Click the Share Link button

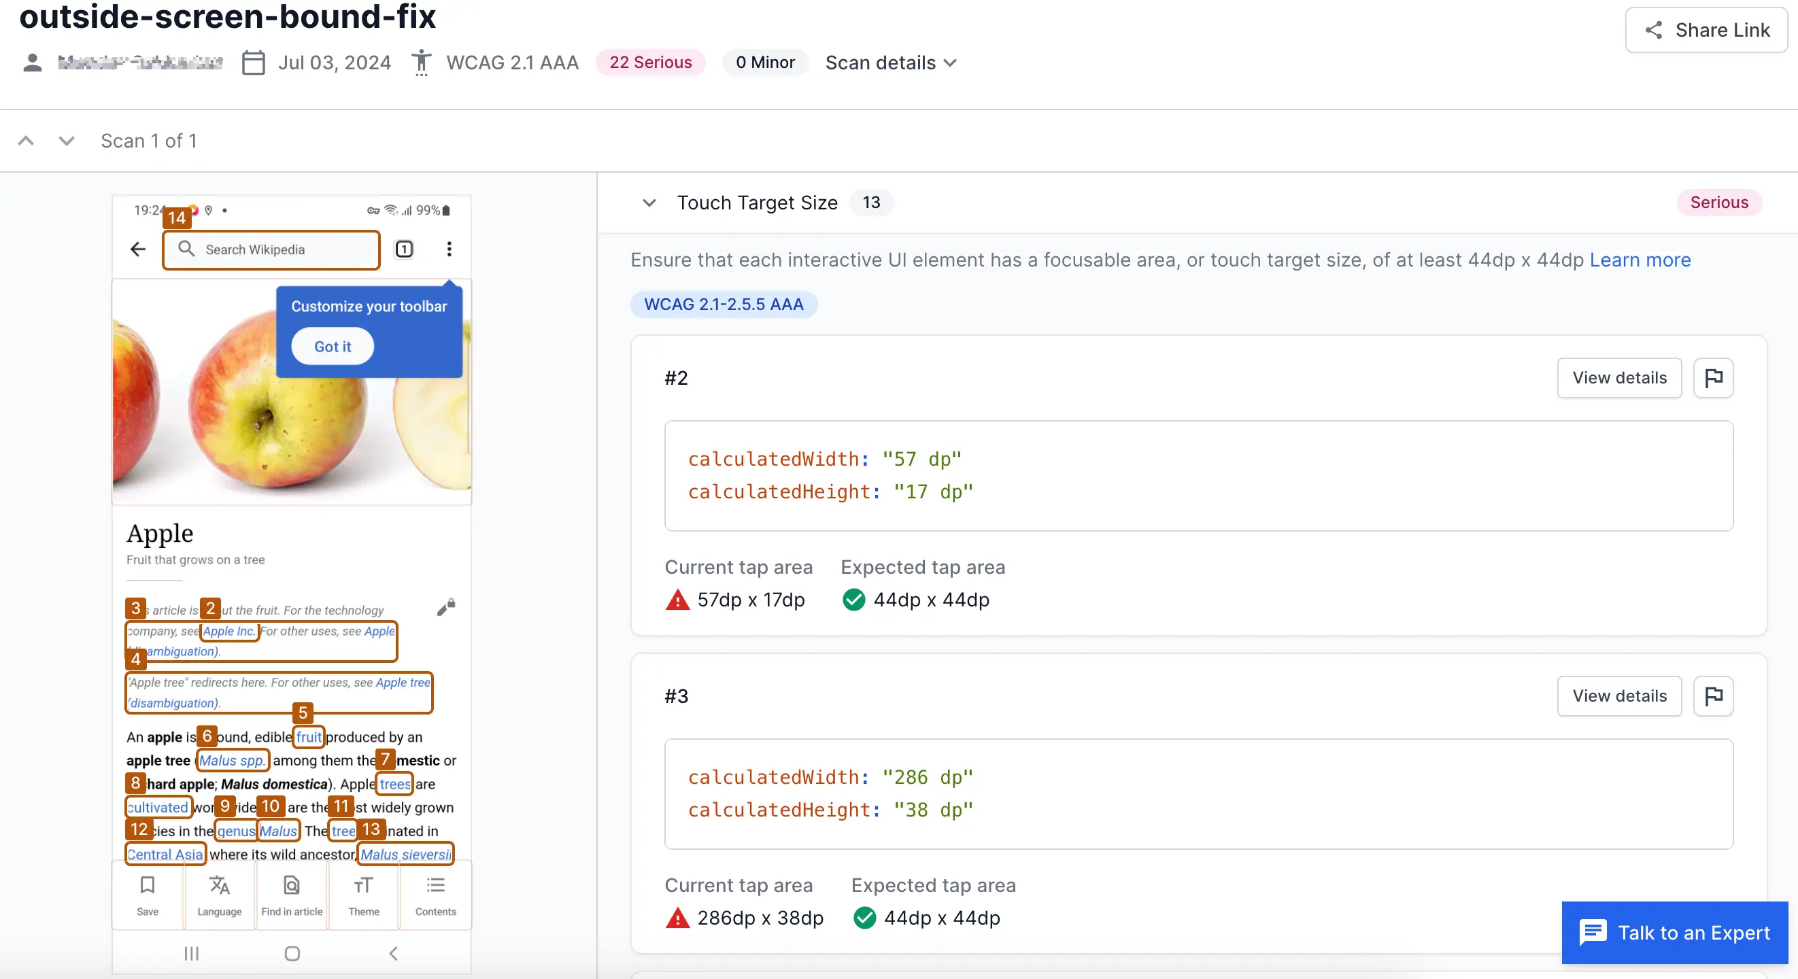pyautogui.click(x=1707, y=30)
